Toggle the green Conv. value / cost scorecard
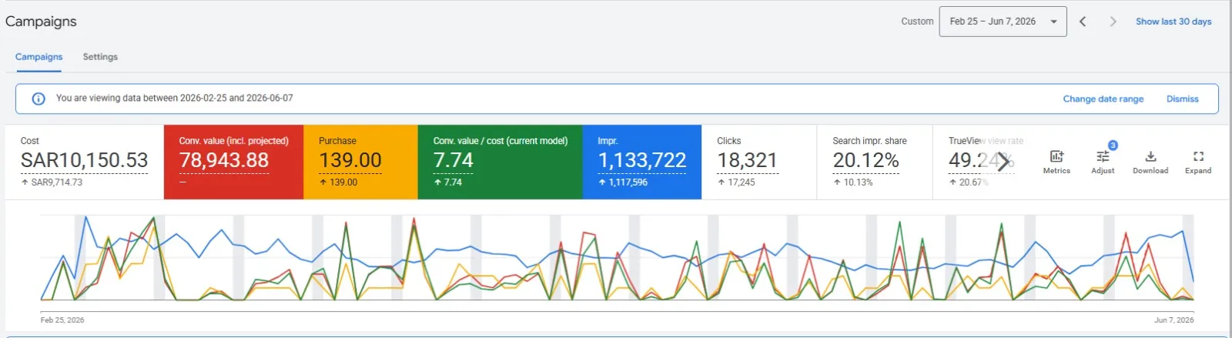 point(500,162)
